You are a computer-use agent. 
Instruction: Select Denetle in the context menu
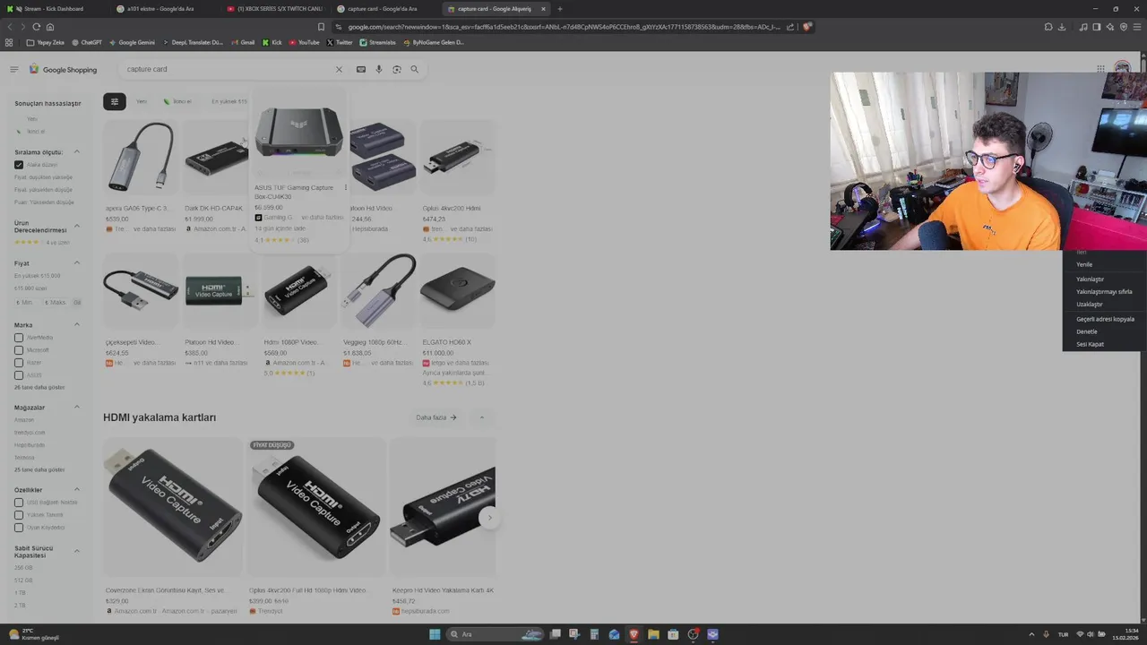[1087, 331]
